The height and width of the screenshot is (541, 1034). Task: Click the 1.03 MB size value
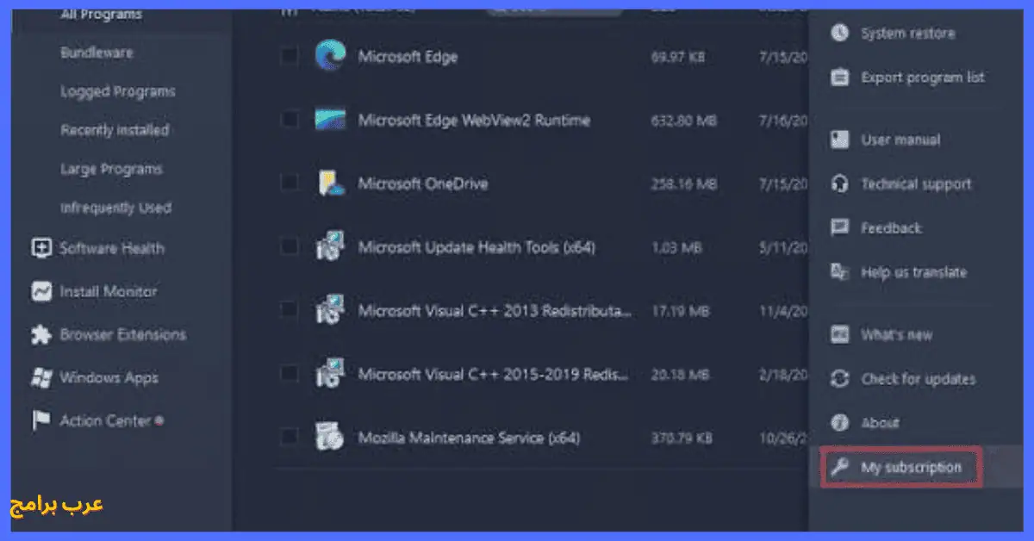click(677, 248)
